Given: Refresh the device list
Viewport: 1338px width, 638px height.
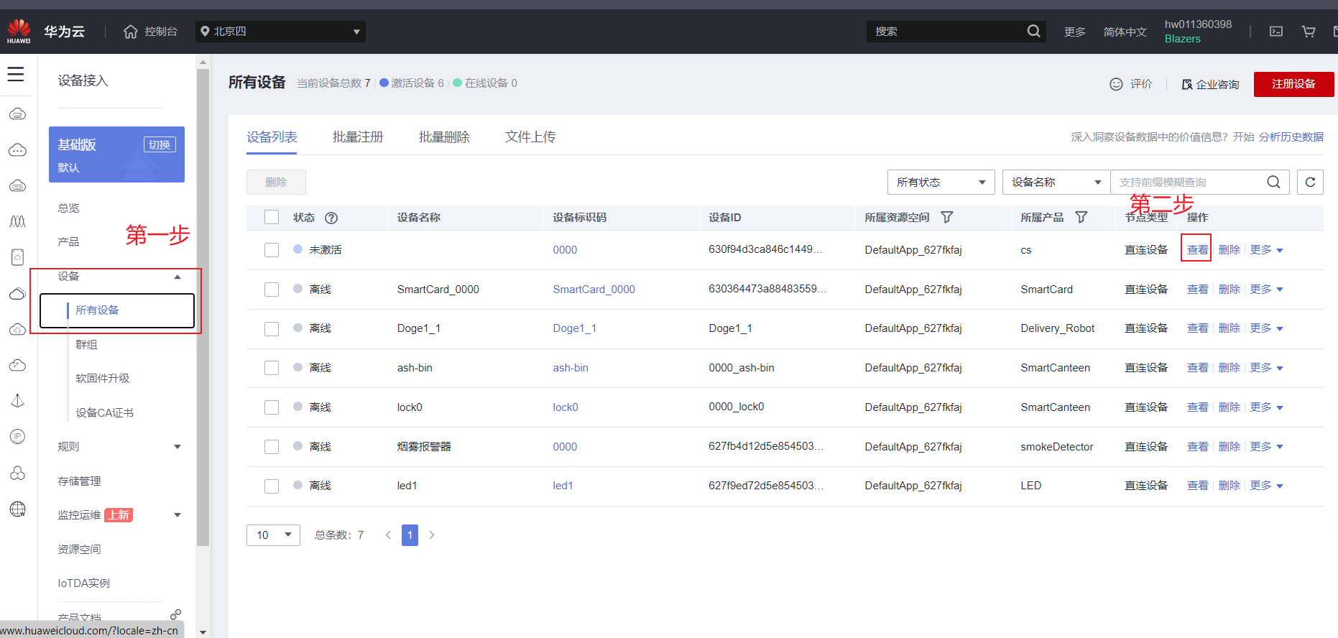Looking at the screenshot, I should point(1310,182).
